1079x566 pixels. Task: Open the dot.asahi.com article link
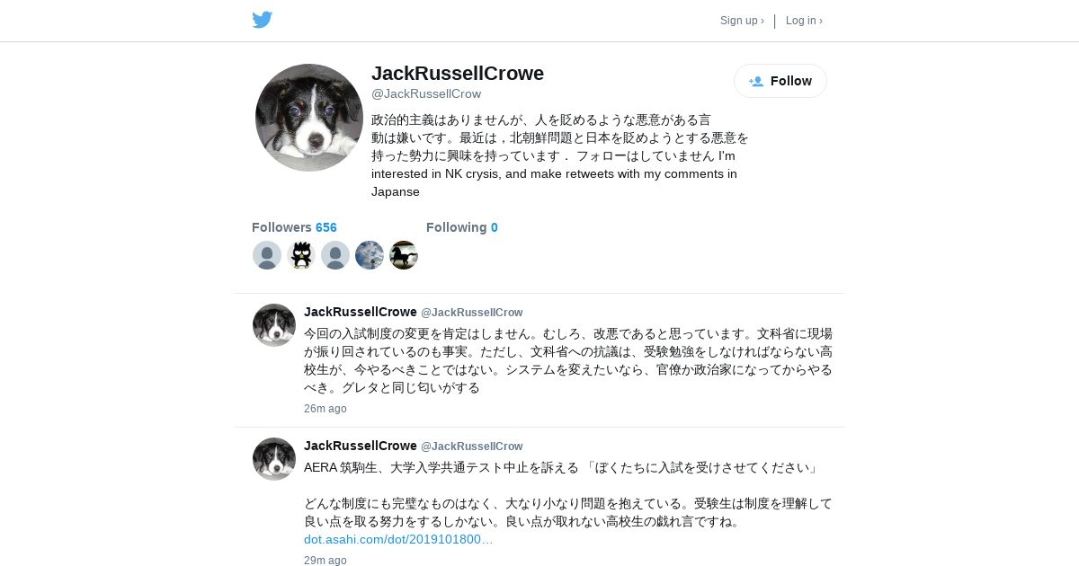398,539
